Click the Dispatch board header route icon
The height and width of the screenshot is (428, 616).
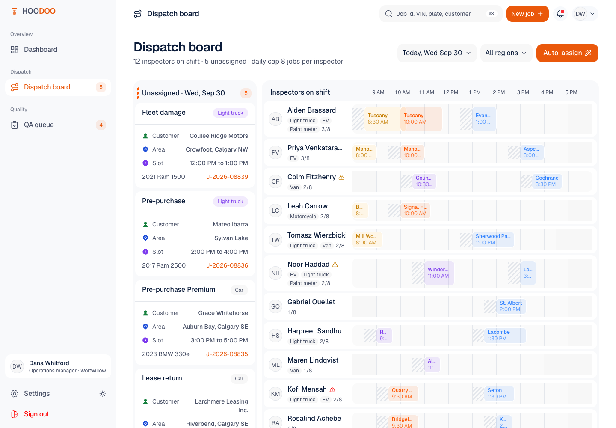click(x=138, y=14)
